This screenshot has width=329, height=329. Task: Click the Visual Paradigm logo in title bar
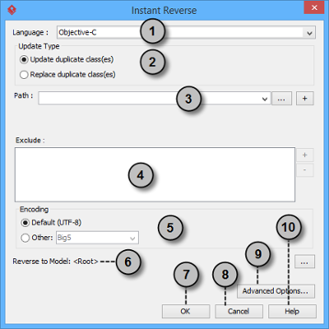[12, 10]
